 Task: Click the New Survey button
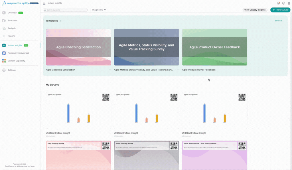click(x=280, y=10)
